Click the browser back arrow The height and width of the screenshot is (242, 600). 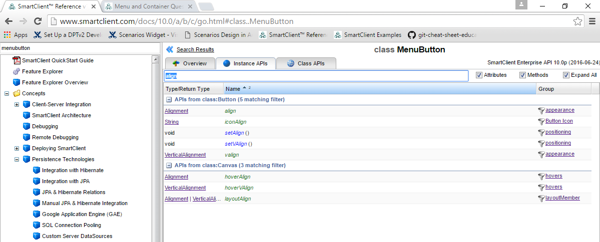tap(9, 21)
